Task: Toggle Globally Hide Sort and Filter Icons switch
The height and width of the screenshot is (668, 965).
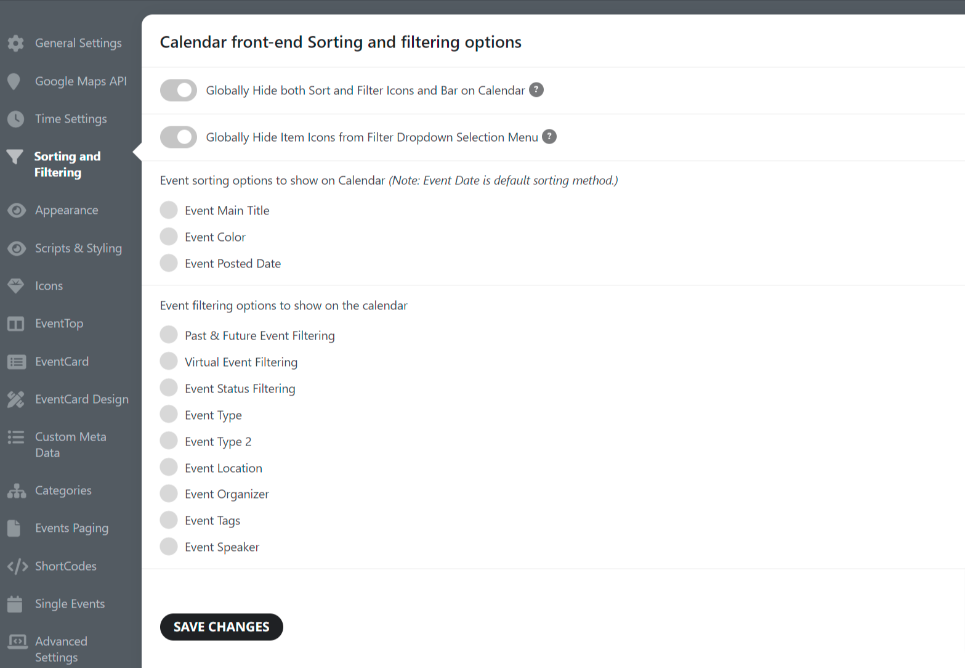Action: tap(179, 91)
